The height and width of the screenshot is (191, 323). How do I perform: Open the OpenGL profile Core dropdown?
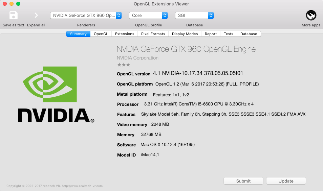point(148,15)
